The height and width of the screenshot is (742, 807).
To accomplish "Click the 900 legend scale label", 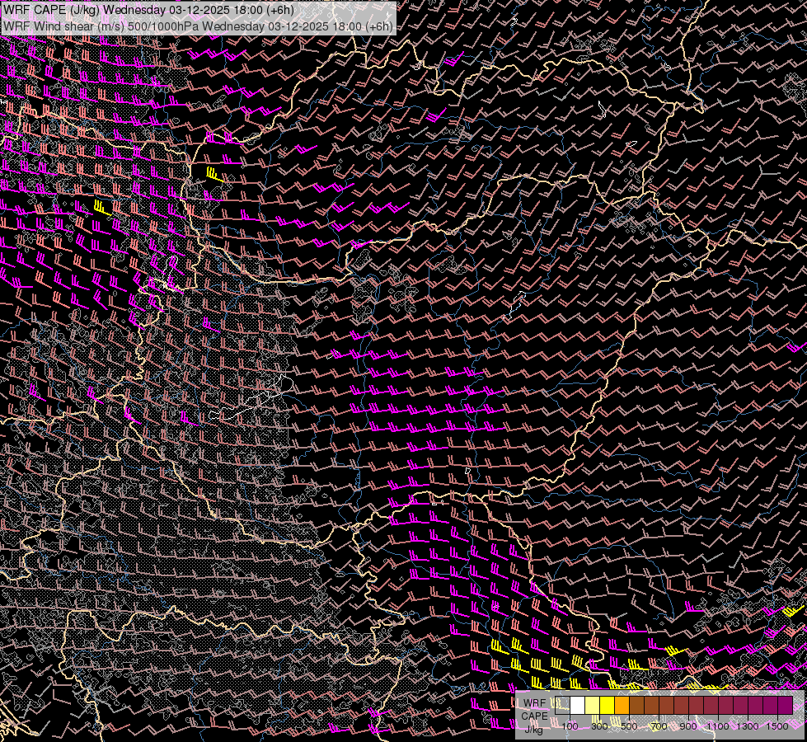I will pyautogui.click(x=688, y=726).
